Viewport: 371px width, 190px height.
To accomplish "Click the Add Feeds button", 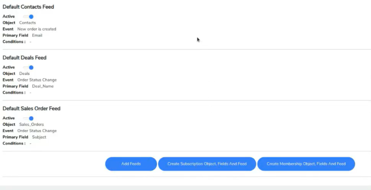I will click(131, 164).
